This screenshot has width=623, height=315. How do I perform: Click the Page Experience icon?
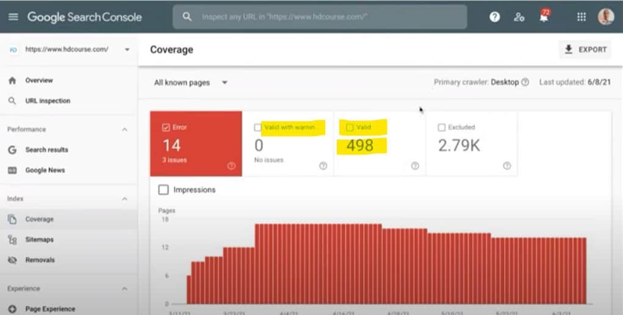click(x=12, y=309)
